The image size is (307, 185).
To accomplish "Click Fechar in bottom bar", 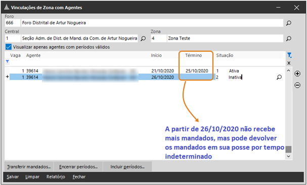I will (79, 177).
